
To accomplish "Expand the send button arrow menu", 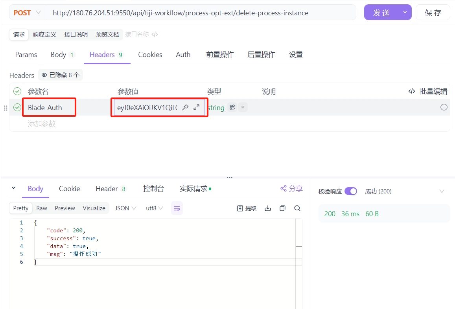I will click(405, 13).
